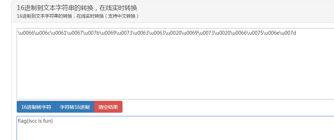Click the subtitle mentioning 支持中文转换
Image resolution: width=334 pixels, height=140 pixels.
pos(78,16)
